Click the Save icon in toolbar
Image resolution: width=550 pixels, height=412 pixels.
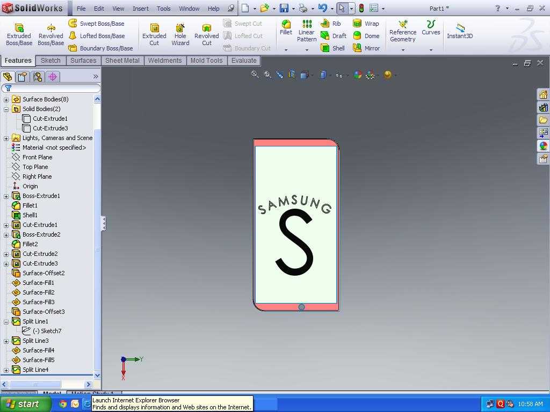tap(284, 8)
